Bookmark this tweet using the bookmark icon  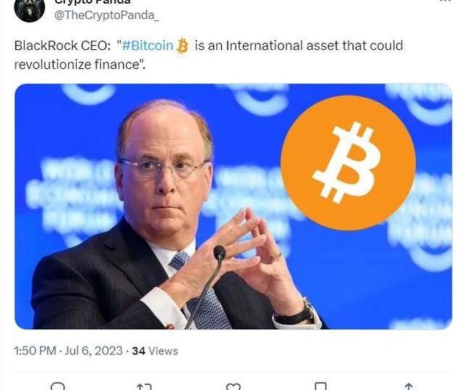[x=320, y=386]
